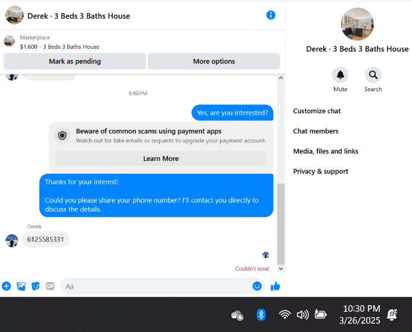
Task: Open the $1,600 3 Beds 3 Baths listing link
Action: tap(60, 46)
